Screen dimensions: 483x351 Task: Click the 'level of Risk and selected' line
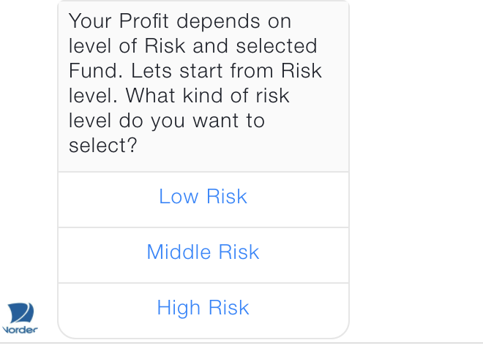tap(192, 46)
